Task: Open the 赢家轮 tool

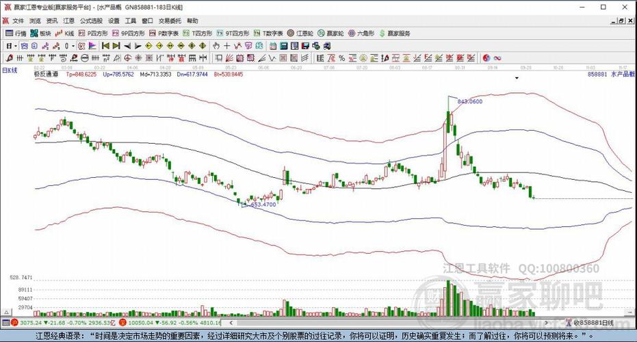Action: coord(330,34)
